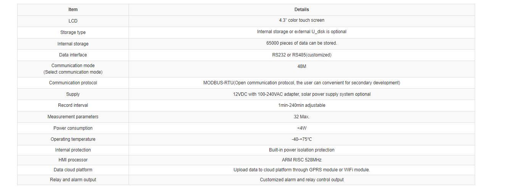This screenshot has width=506, height=195.
Task: Click "65000 pieces of data" detail text
Action: pos(301,43)
